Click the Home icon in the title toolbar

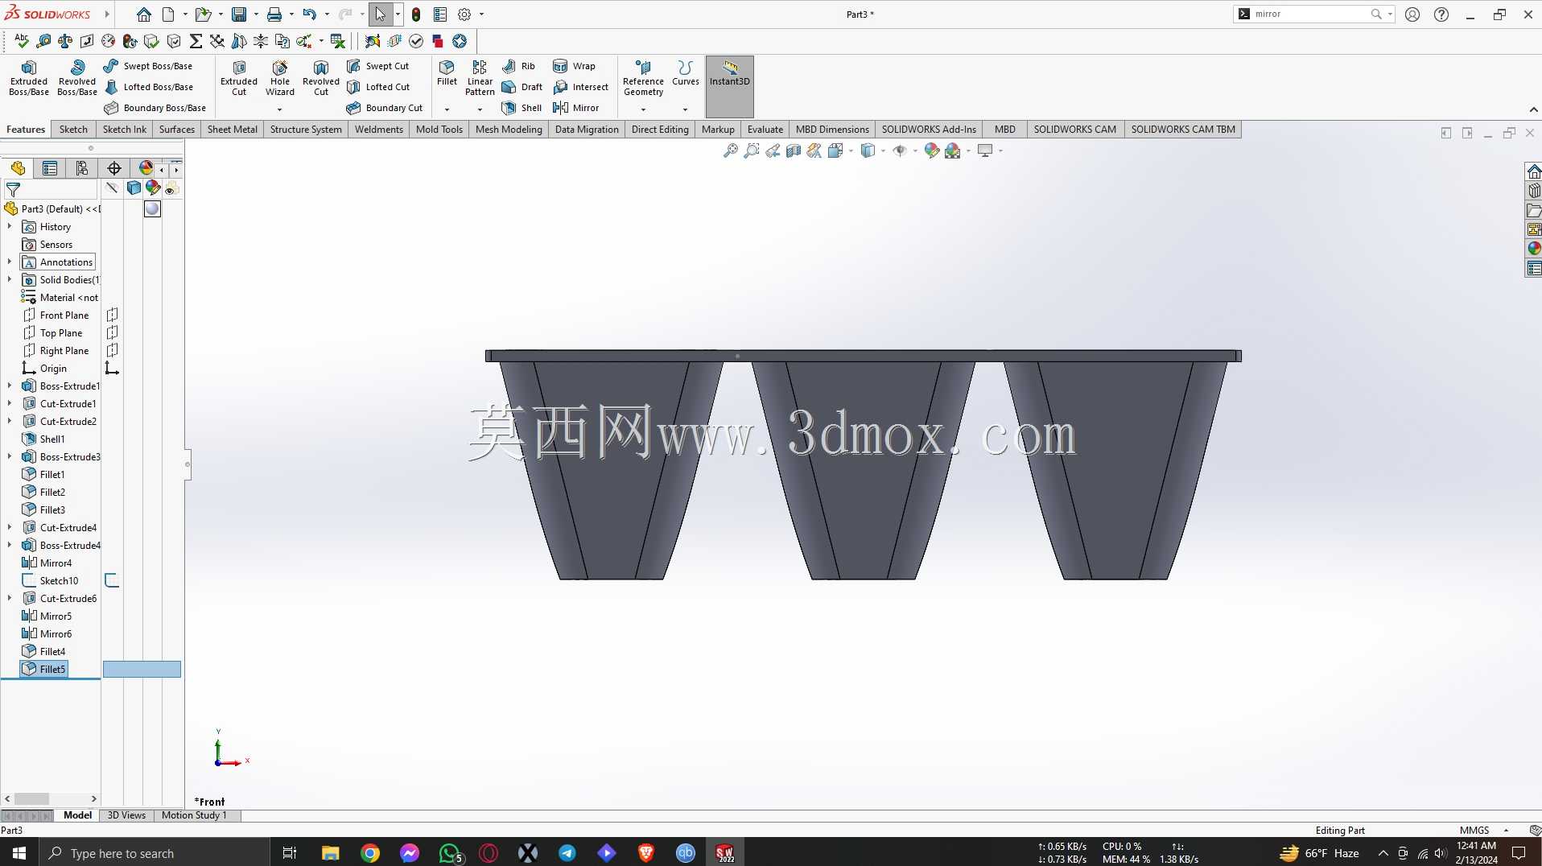143,14
